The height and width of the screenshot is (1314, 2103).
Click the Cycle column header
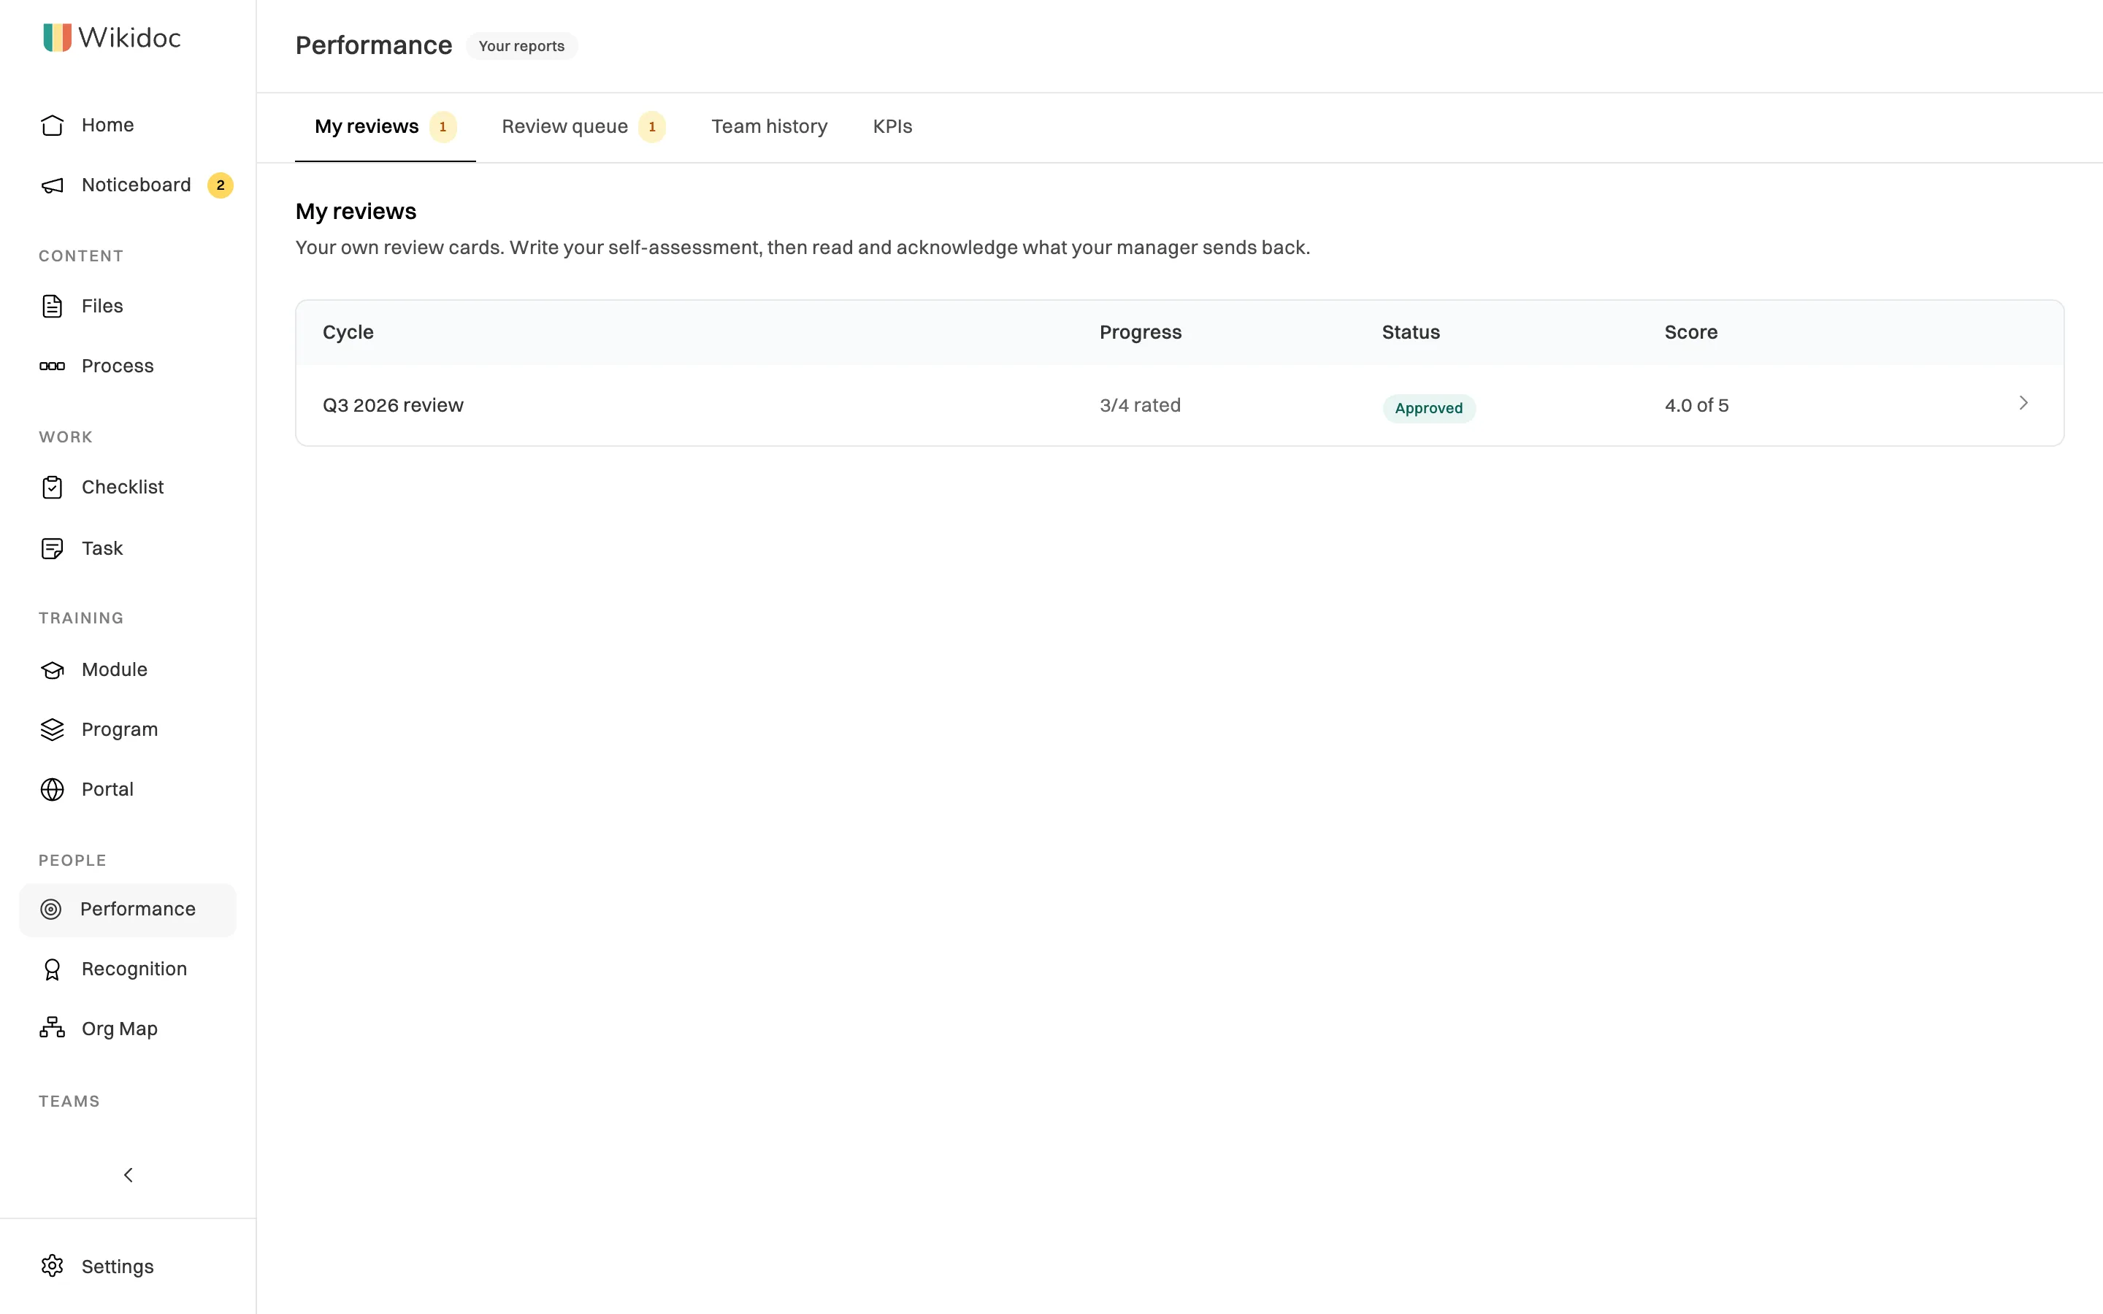[348, 332]
